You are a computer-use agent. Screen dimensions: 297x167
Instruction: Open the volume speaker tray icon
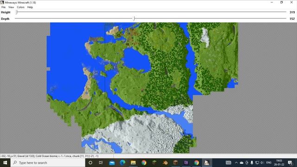tap(262, 163)
